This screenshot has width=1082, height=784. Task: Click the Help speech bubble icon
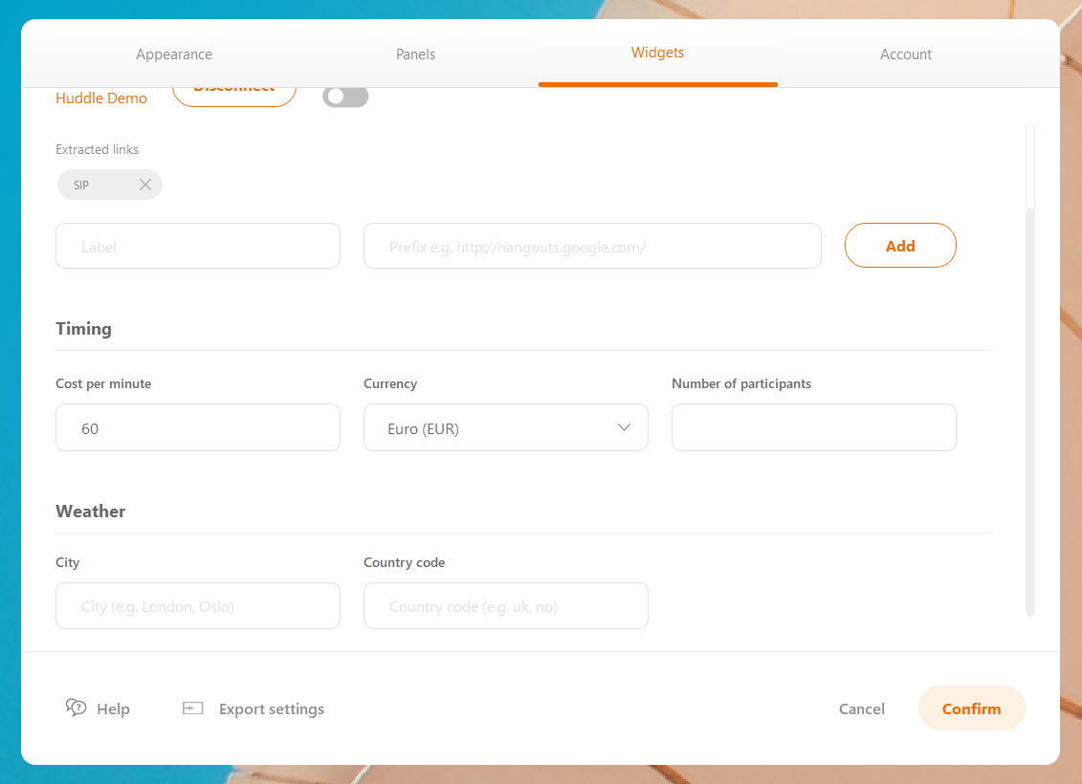coord(77,708)
